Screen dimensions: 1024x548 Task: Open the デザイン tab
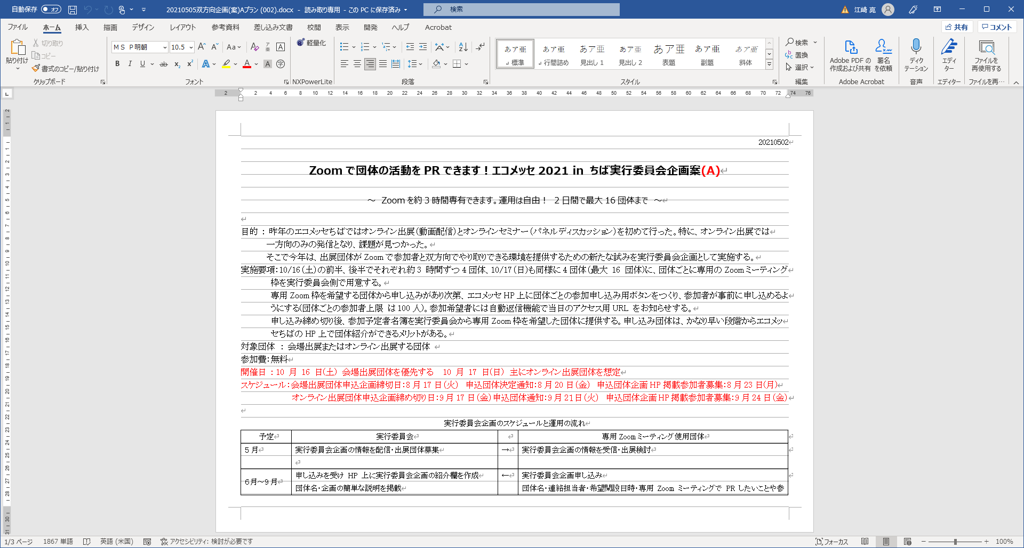(143, 27)
